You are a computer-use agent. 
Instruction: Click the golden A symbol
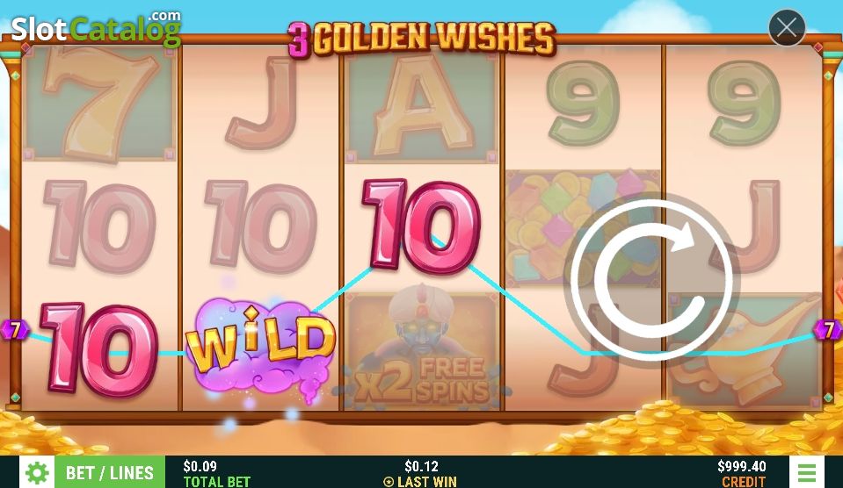click(422, 104)
